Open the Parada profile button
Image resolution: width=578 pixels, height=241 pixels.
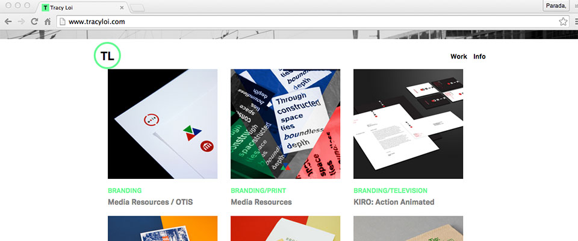(556, 5)
